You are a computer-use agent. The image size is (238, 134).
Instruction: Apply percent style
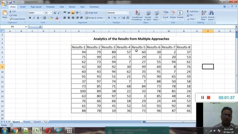click(x=115, y=18)
